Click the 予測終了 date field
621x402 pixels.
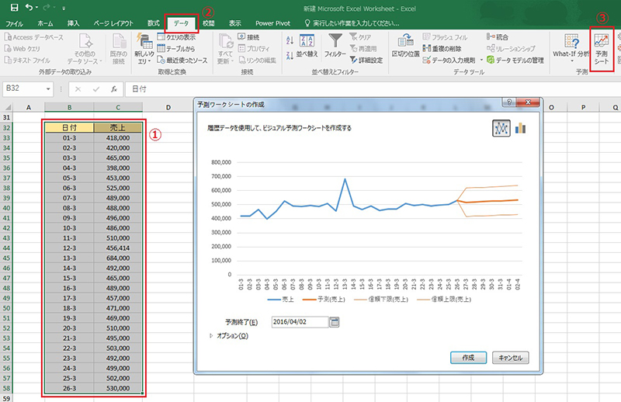(x=300, y=322)
